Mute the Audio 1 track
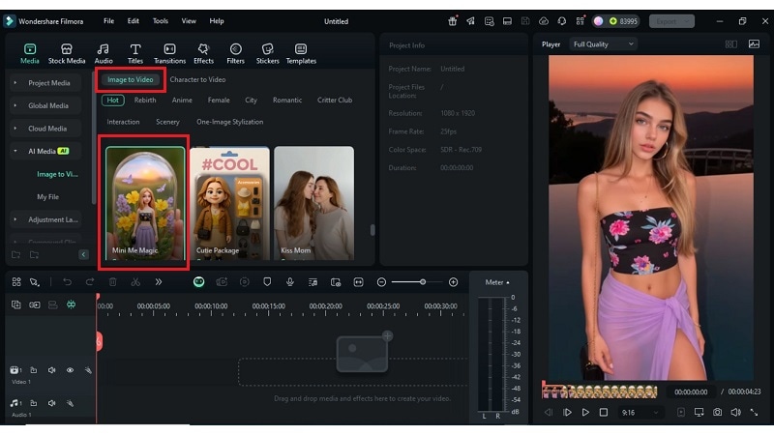The height and width of the screenshot is (435, 774). point(51,403)
